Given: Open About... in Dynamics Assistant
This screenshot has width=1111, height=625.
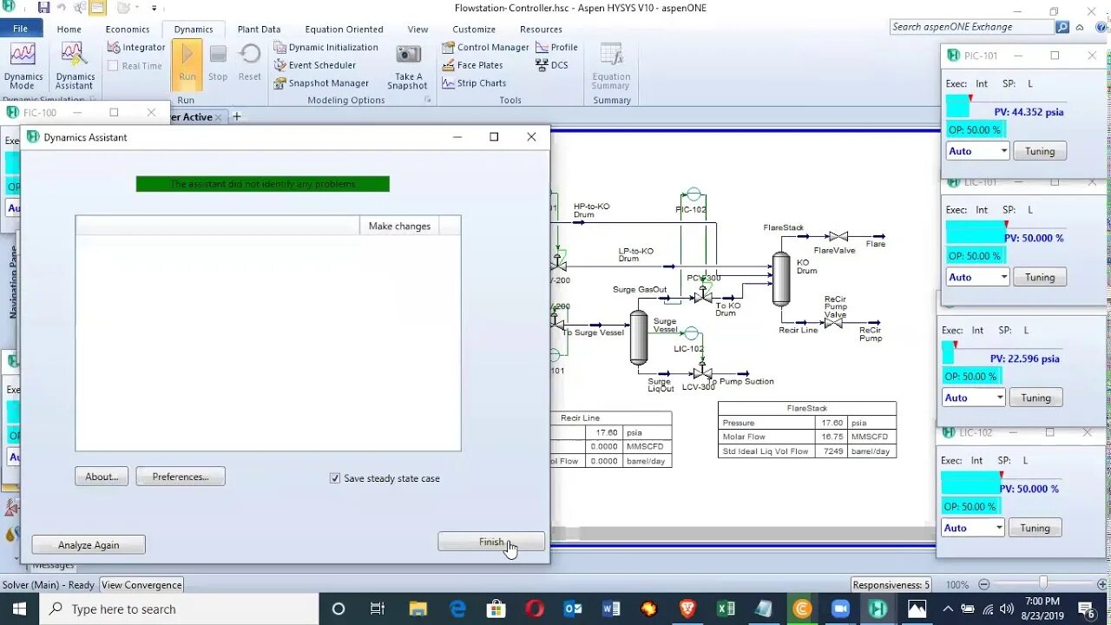Looking at the screenshot, I should click(x=102, y=477).
